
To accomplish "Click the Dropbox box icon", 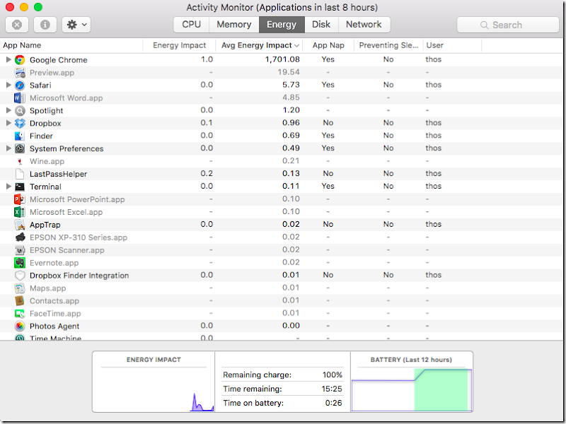I will pos(20,123).
